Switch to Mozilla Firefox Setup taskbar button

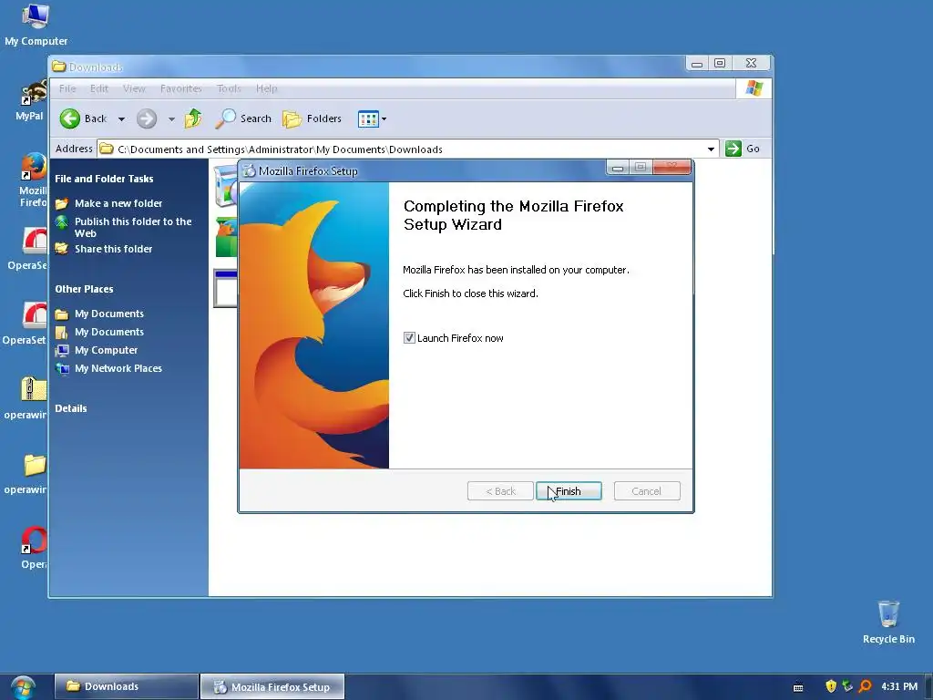272,687
